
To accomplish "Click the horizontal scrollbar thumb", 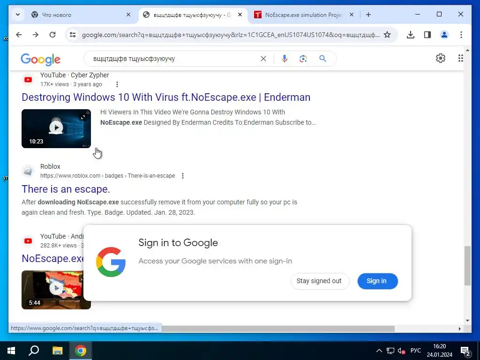I will [x=278, y=329].
